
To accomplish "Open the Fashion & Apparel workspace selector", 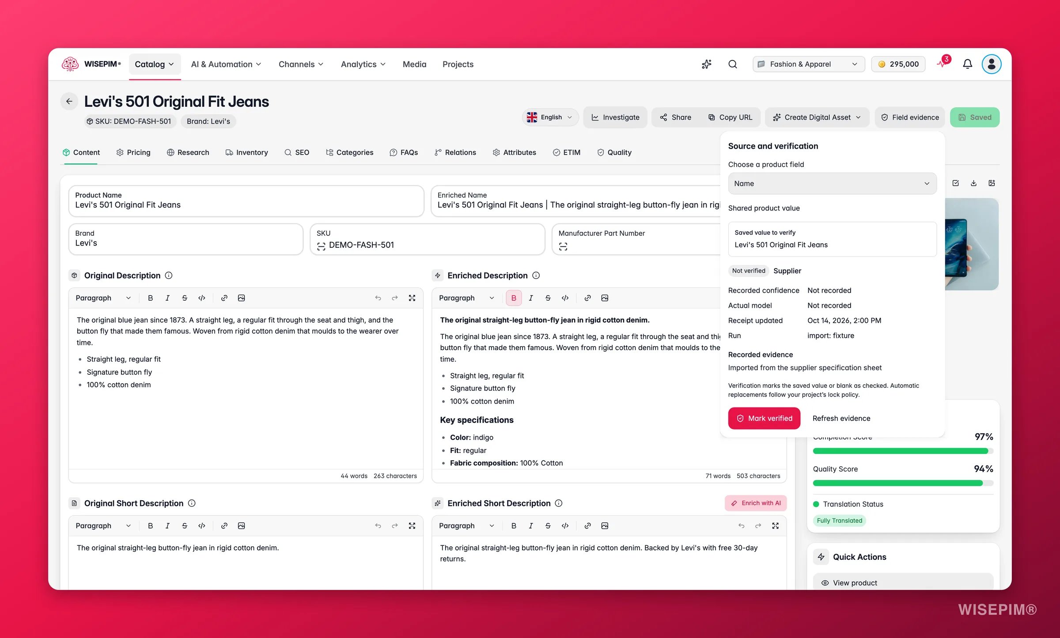I will coord(809,64).
